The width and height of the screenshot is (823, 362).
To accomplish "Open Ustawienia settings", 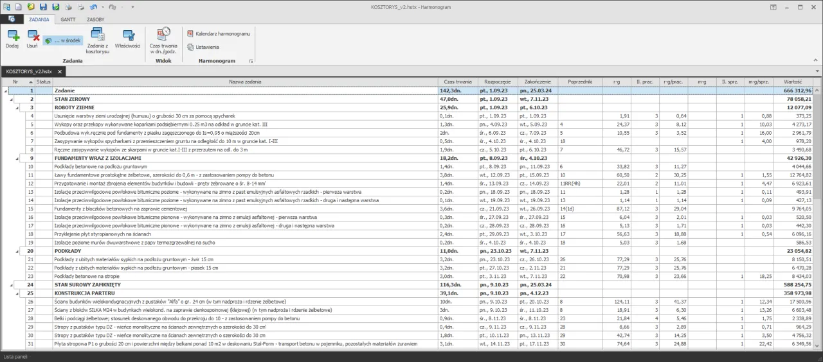I will click(x=203, y=47).
